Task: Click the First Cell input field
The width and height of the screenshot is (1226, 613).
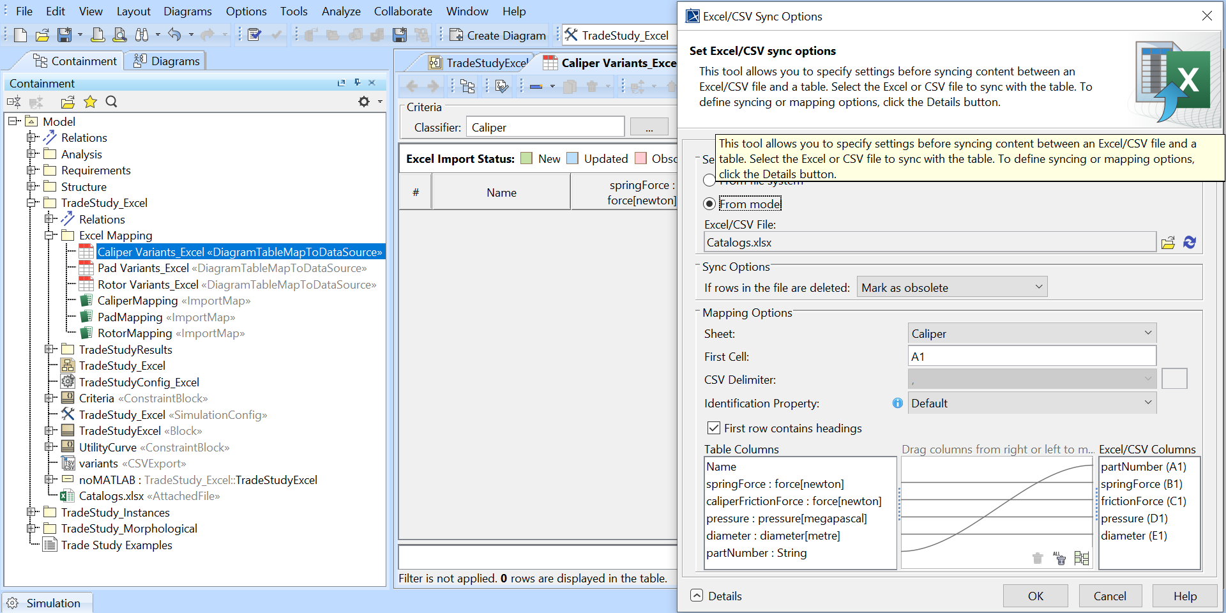Action: click(x=1031, y=356)
